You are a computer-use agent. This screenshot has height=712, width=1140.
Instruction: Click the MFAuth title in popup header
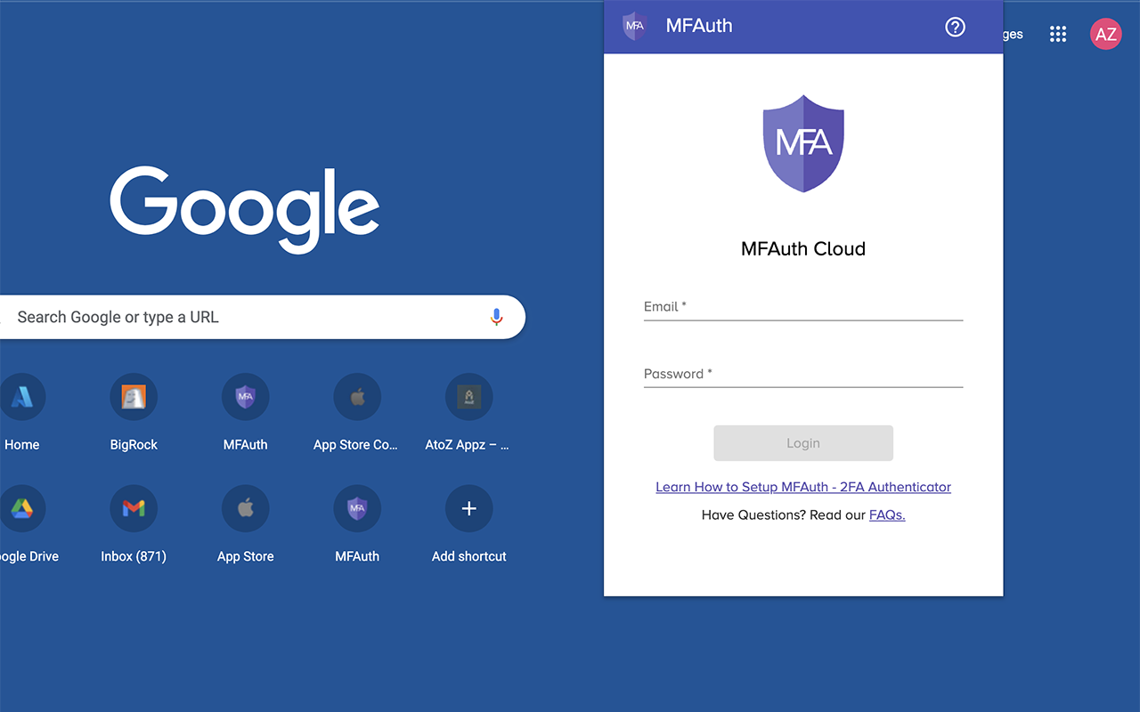point(699,26)
